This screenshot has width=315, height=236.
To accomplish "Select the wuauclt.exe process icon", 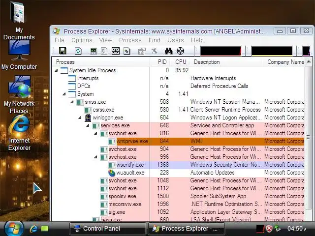I will coord(112,173).
